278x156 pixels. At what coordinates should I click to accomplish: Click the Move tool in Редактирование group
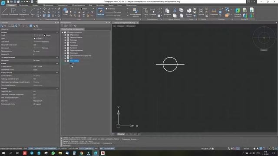[44, 9]
